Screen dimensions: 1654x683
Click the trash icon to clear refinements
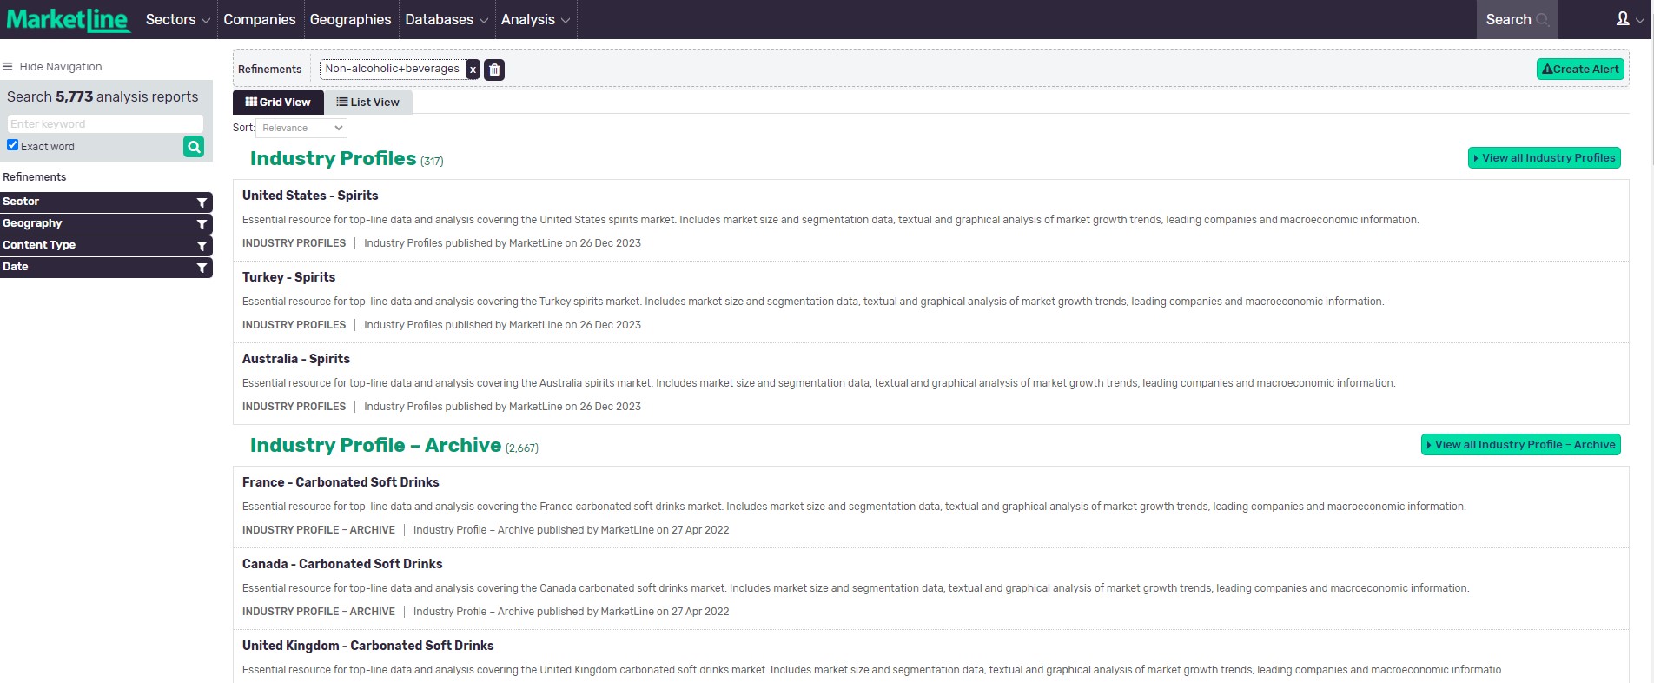(494, 70)
